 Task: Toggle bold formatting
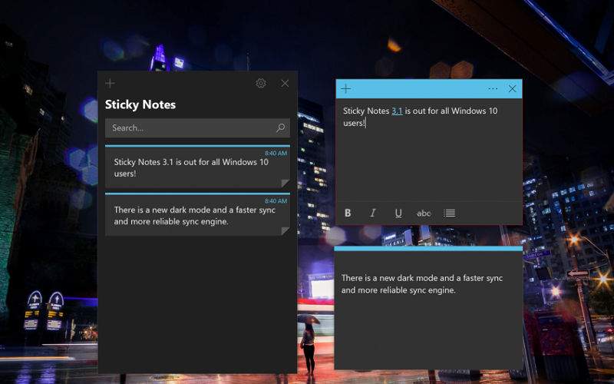pos(348,213)
